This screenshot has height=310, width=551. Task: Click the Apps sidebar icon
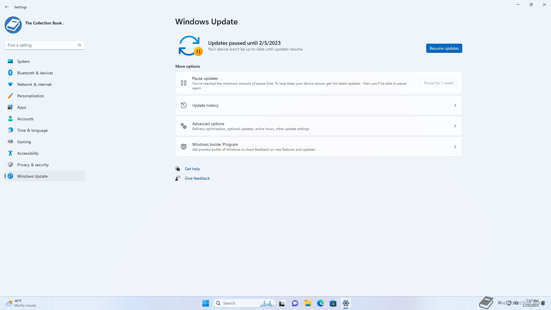(x=10, y=107)
